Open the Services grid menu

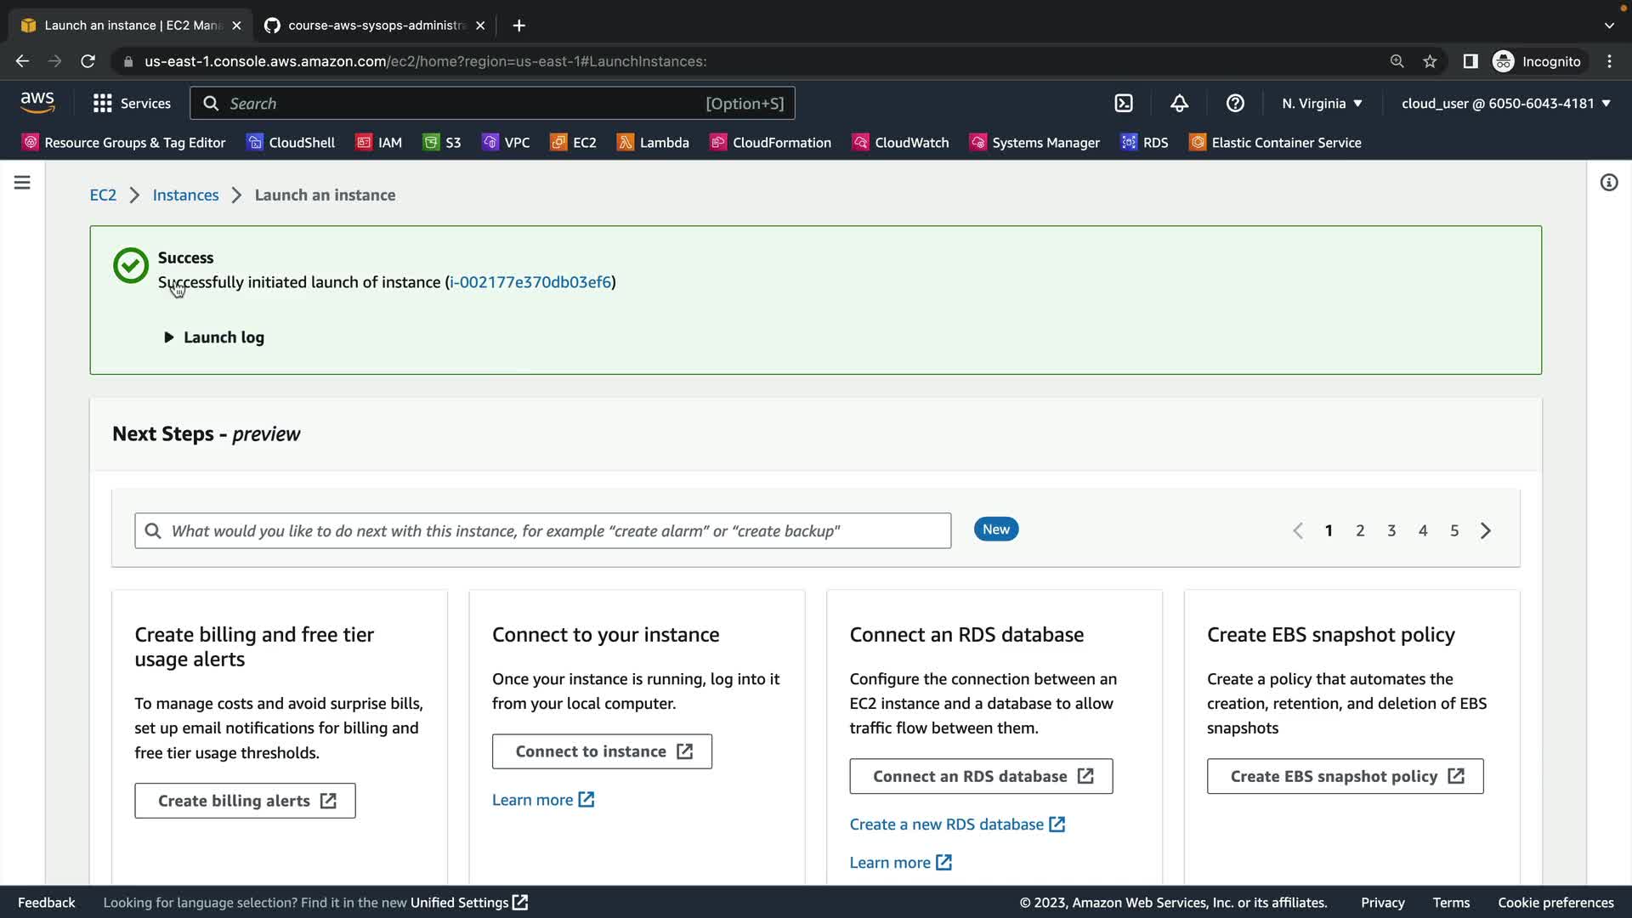(x=132, y=104)
